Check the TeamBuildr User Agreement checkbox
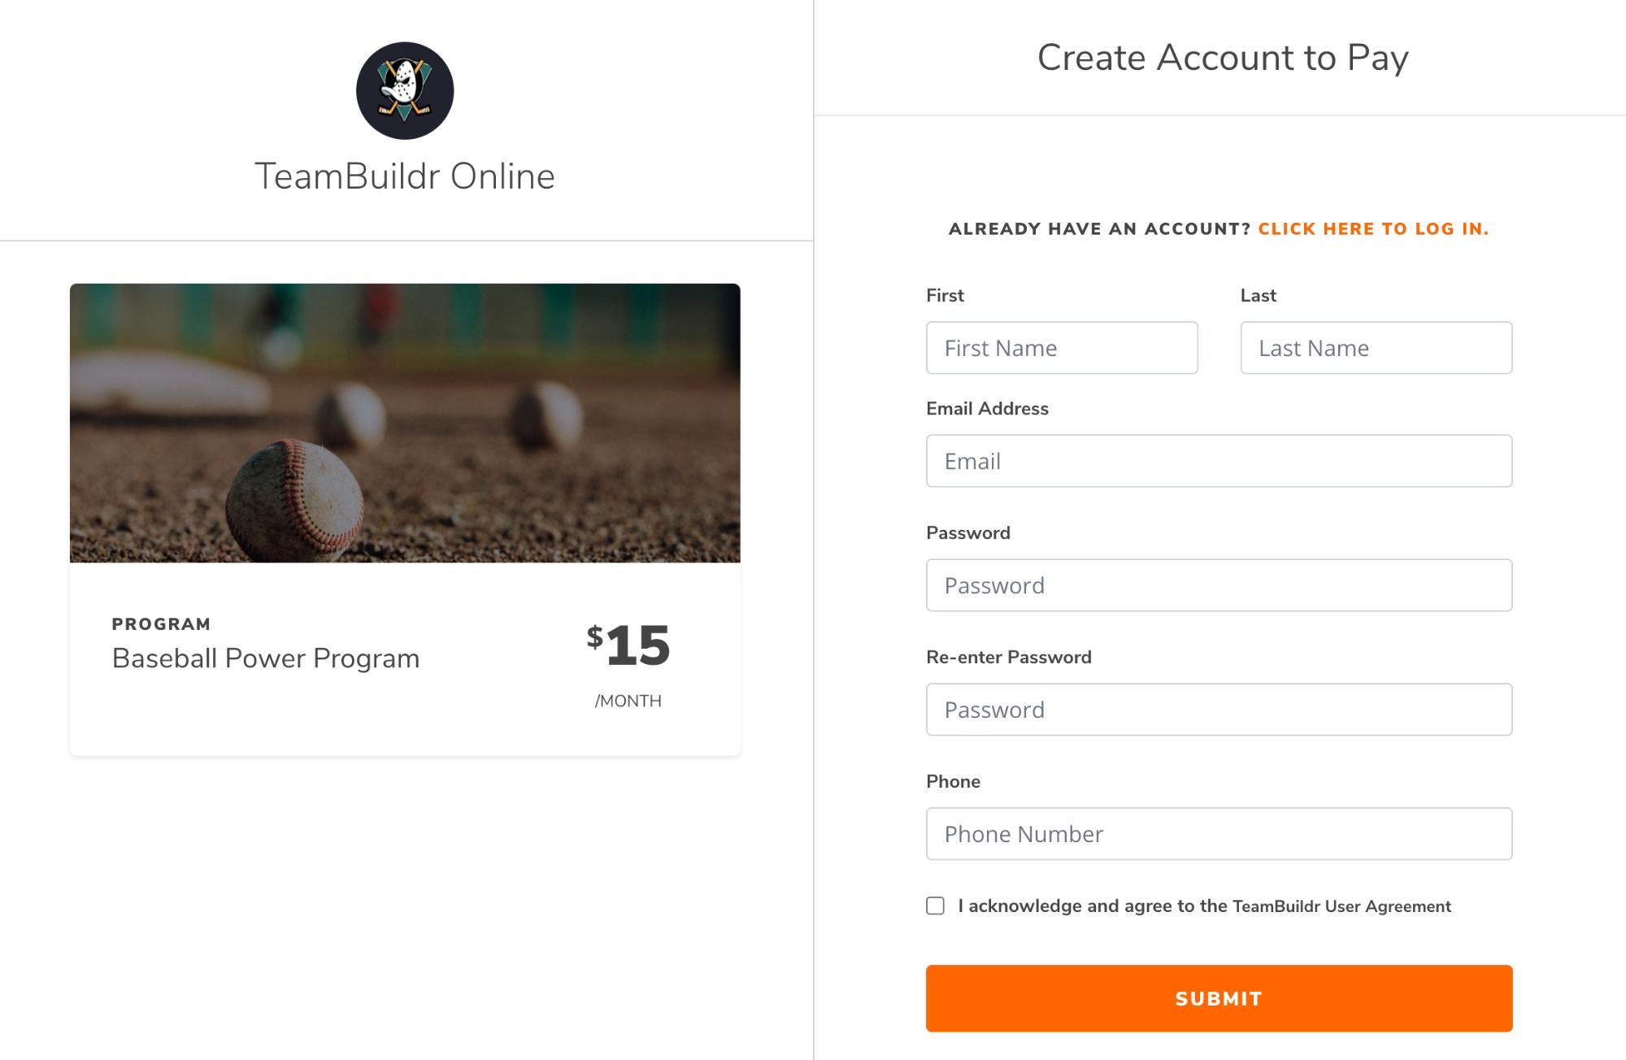The image size is (1626, 1060). tap(935, 906)
